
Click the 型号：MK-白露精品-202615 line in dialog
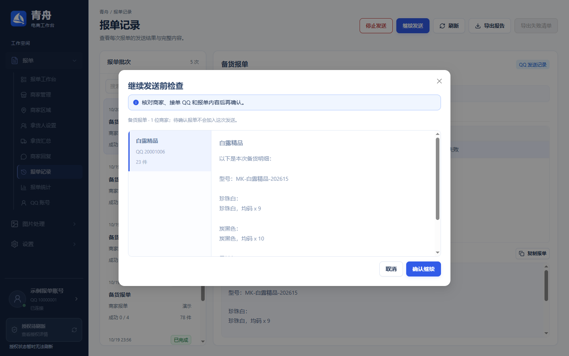pos(254,179)
